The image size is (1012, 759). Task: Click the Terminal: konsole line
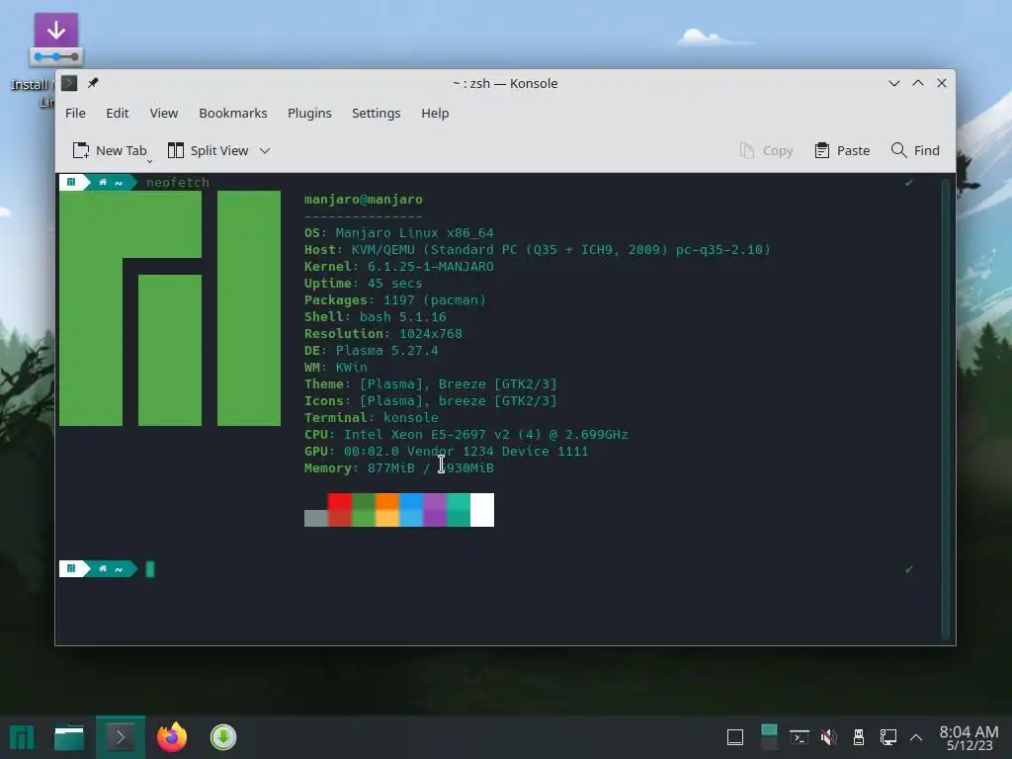click(372, 418)
